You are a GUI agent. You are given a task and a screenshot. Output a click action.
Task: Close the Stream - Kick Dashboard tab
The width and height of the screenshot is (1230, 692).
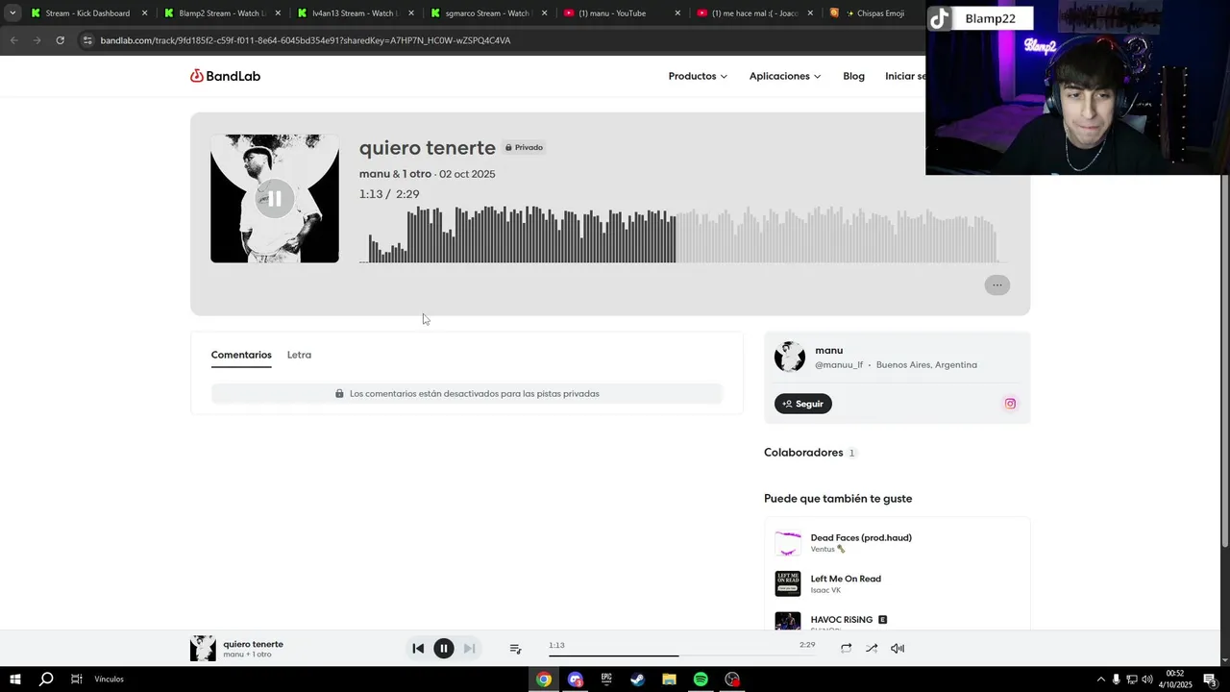[x=145, y=13]
